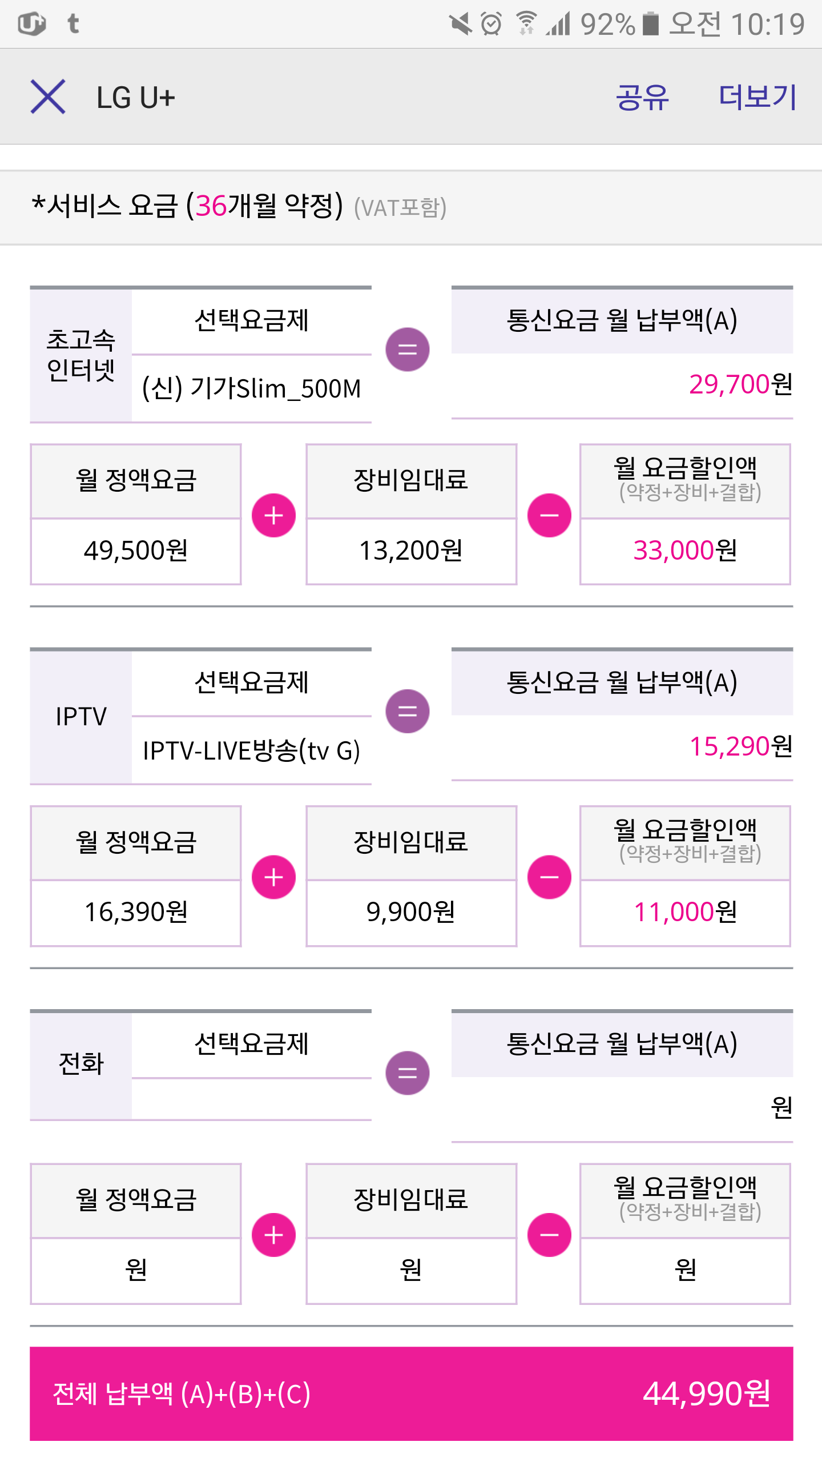Tap the purple equals icon for 초고속 인터넷
Screen dimensions: 822x1462
click(407, 350)
